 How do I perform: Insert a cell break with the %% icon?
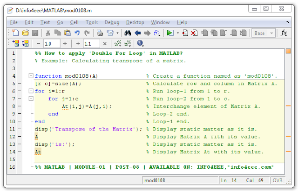(118, 43)
